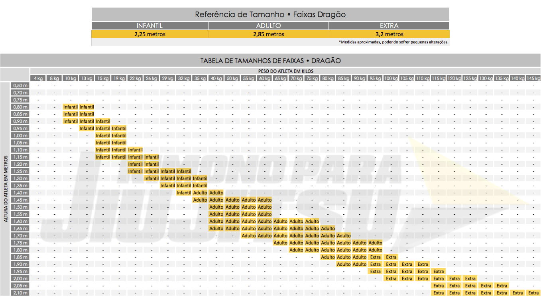Select the '1,55 m' row header

pyautogui.click(x=20, y=214)
